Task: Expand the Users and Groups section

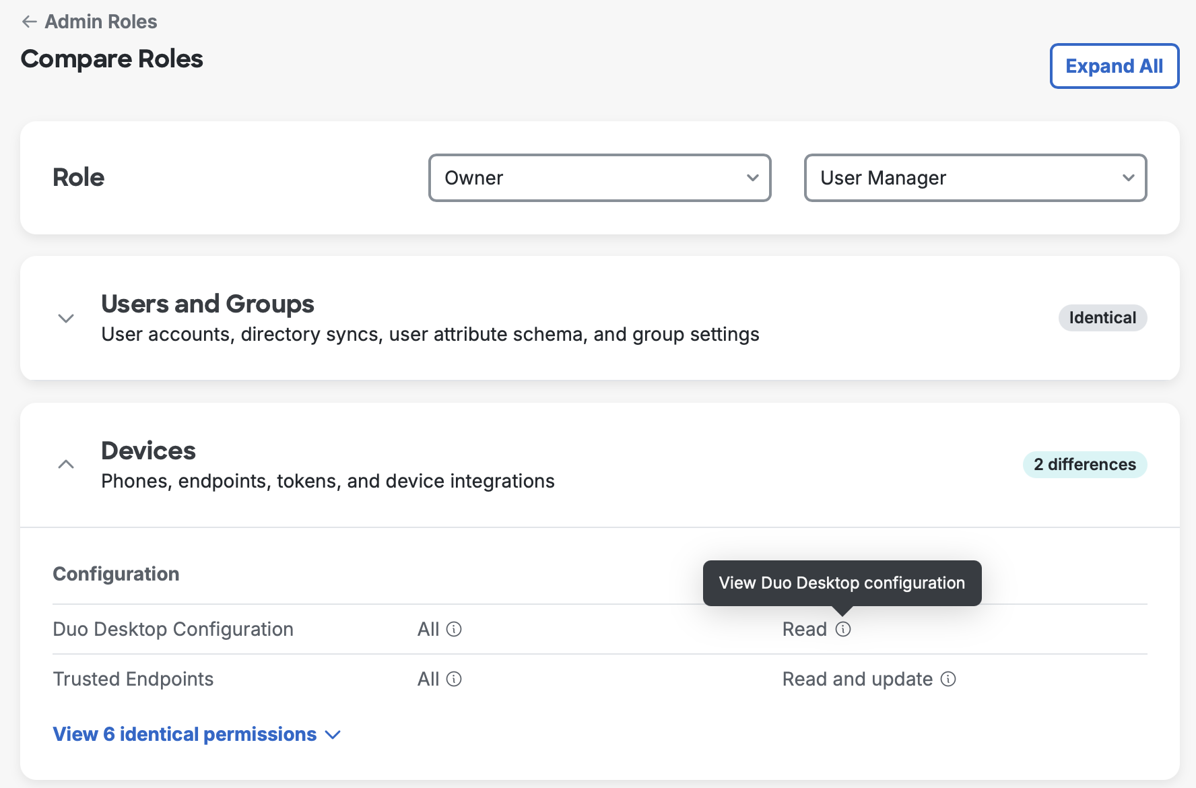Action: pos(65,318)
